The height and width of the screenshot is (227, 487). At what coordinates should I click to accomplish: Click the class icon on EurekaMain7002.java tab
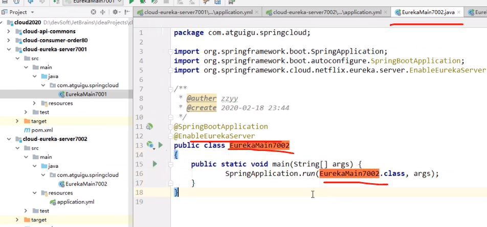[x=397, y=12]
